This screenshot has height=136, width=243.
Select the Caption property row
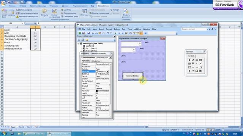(x=95, y=79)
